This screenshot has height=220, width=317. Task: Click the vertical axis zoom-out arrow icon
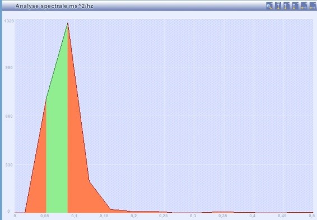[295, 6]
